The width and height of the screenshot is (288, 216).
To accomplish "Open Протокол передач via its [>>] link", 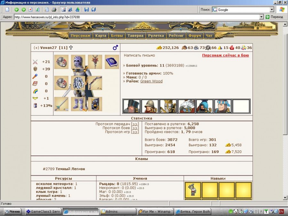I will (135, 124).
